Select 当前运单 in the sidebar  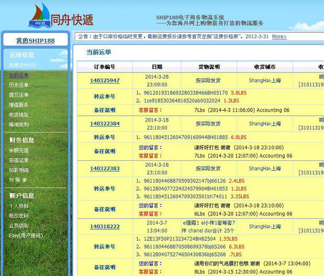[19, 75]
